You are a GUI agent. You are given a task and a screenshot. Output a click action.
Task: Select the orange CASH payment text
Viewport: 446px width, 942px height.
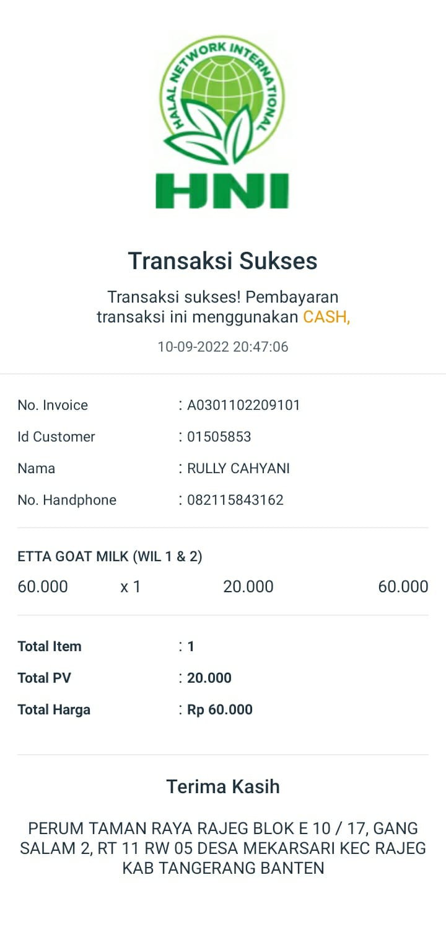coord(326,317)
